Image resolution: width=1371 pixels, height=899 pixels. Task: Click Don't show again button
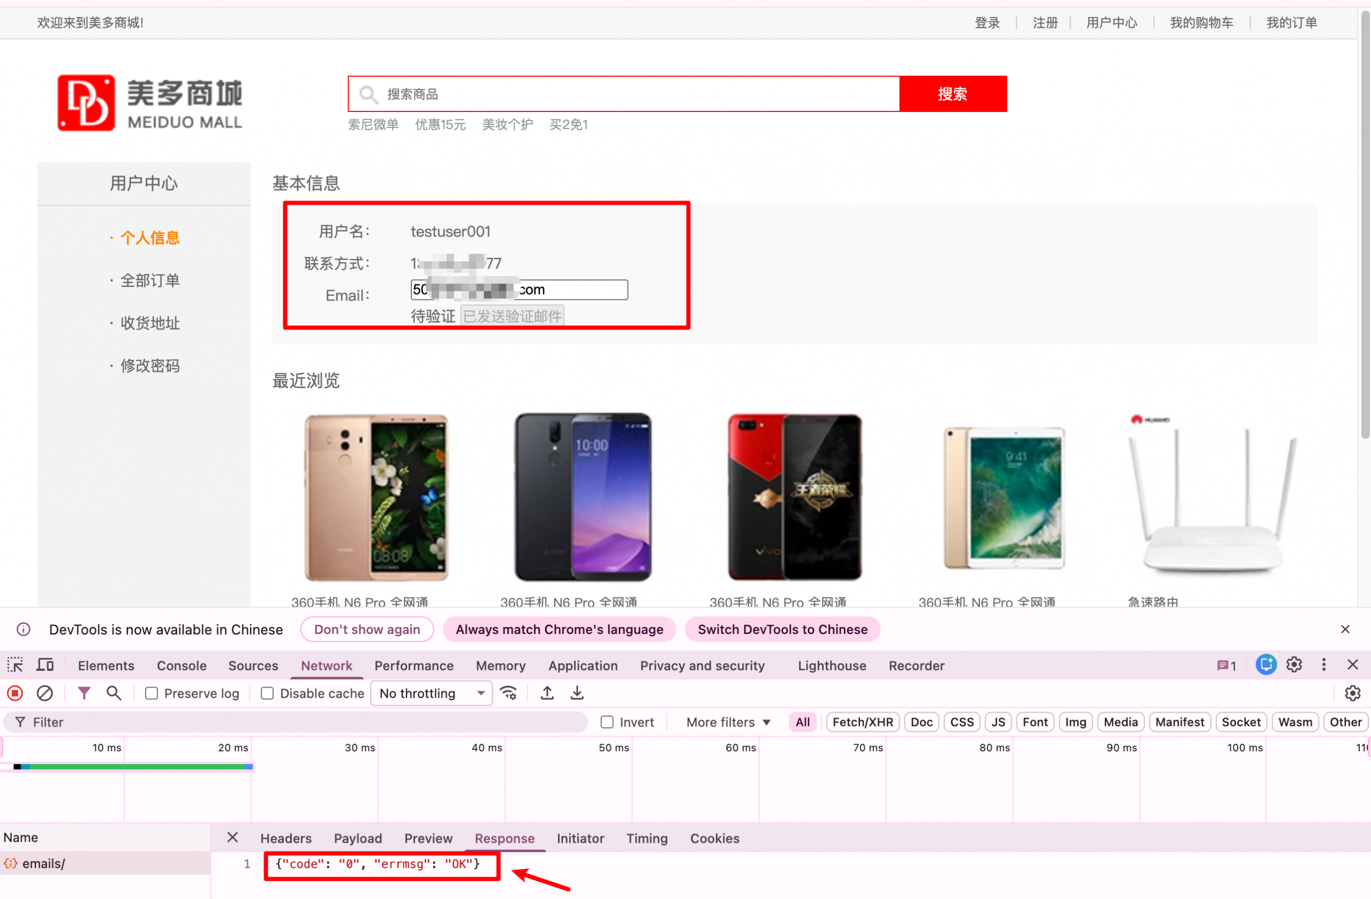pos(367,630)
